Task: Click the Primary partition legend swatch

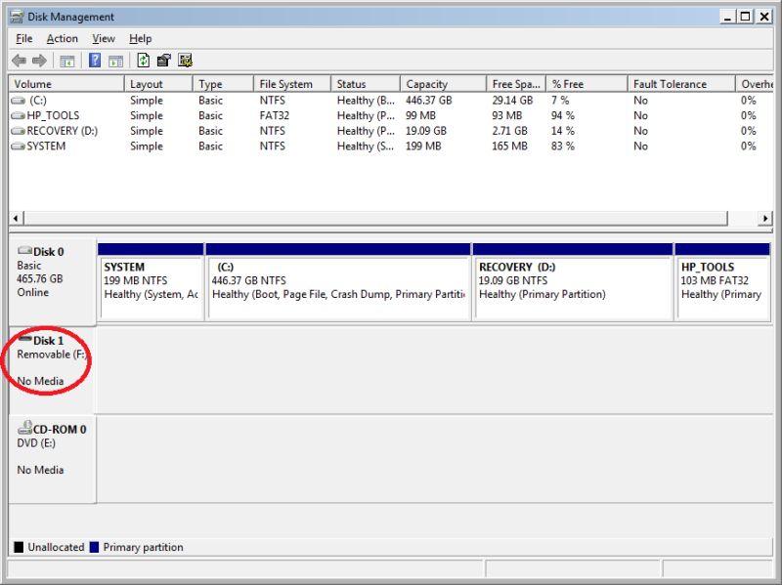Action: [96, 547]
